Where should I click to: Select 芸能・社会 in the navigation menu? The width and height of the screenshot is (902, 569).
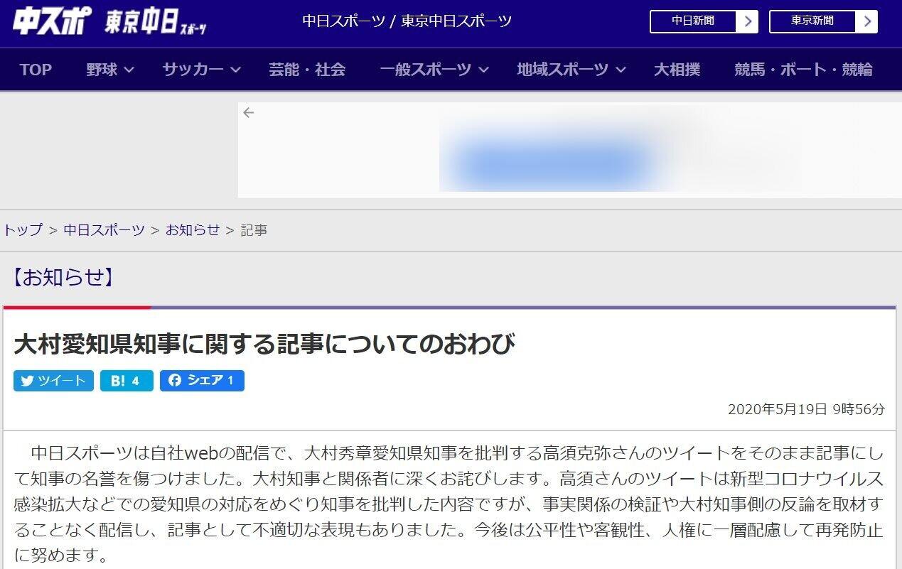coord(306,70)
